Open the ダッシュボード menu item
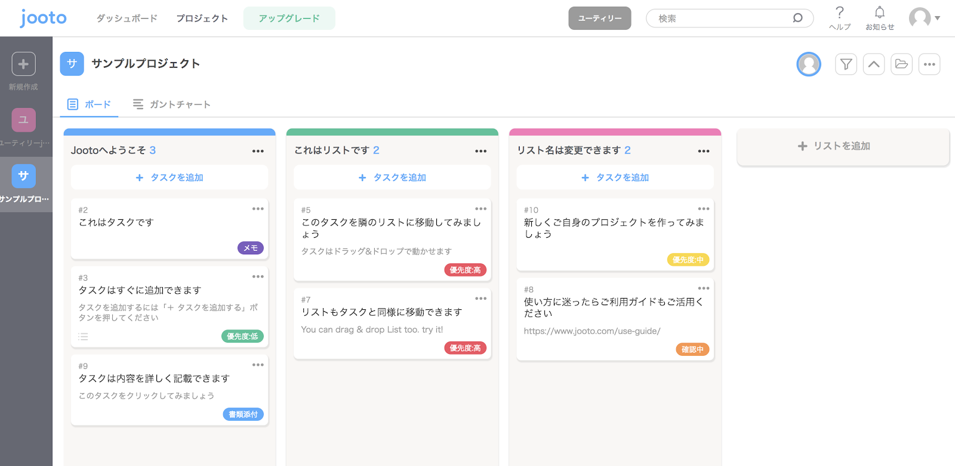955x466 pixels. 127,18
